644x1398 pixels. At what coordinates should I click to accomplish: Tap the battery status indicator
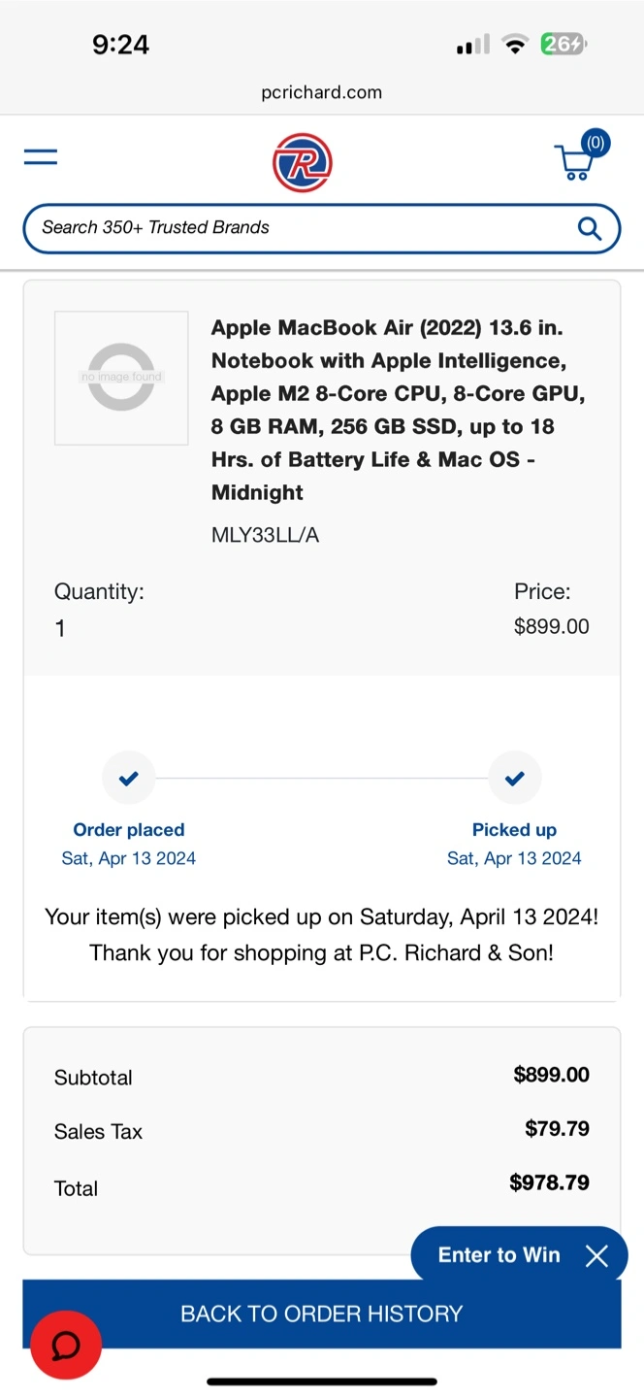(563, 44)
